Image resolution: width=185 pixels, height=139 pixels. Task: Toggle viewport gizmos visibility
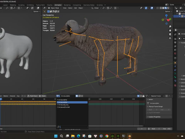146,8
